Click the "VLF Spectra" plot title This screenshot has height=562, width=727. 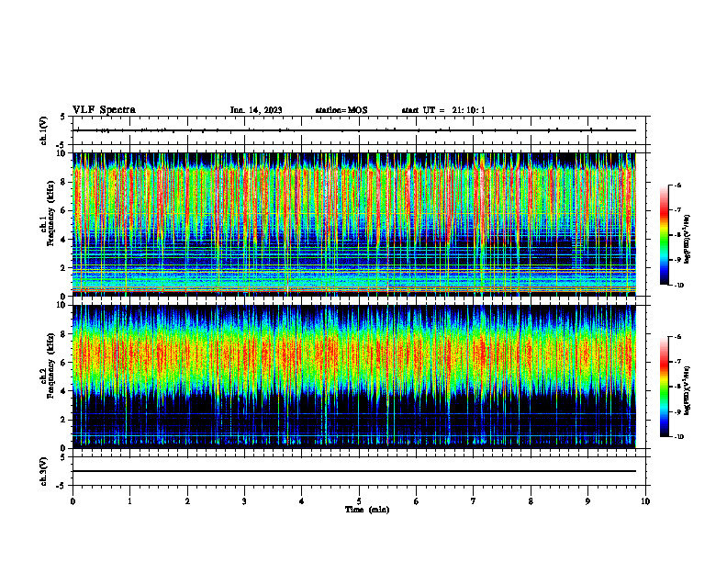coord(104,110)
